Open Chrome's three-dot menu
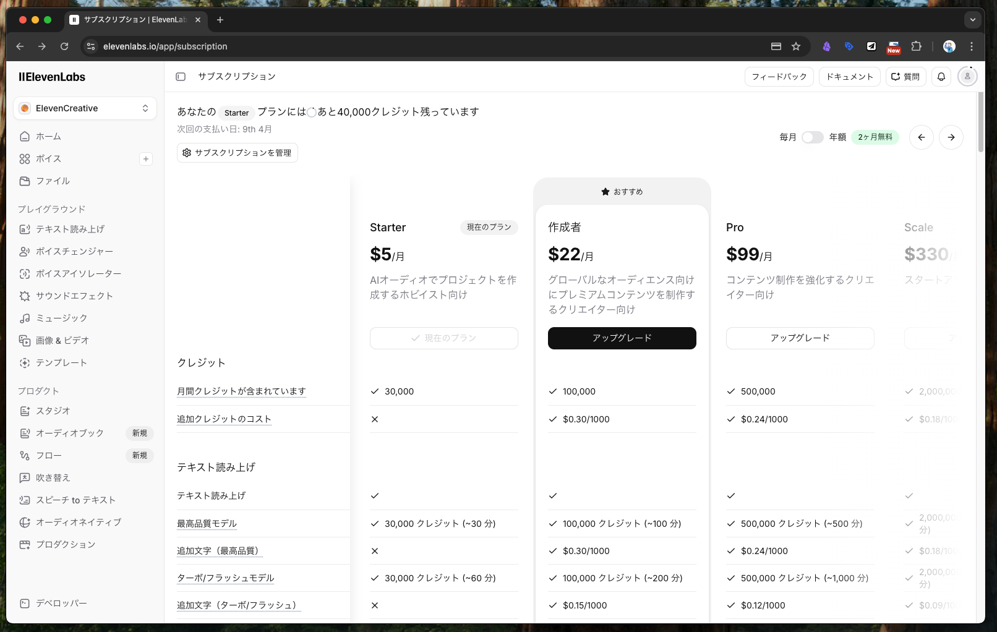997x632 pixels. pos(972,46)
